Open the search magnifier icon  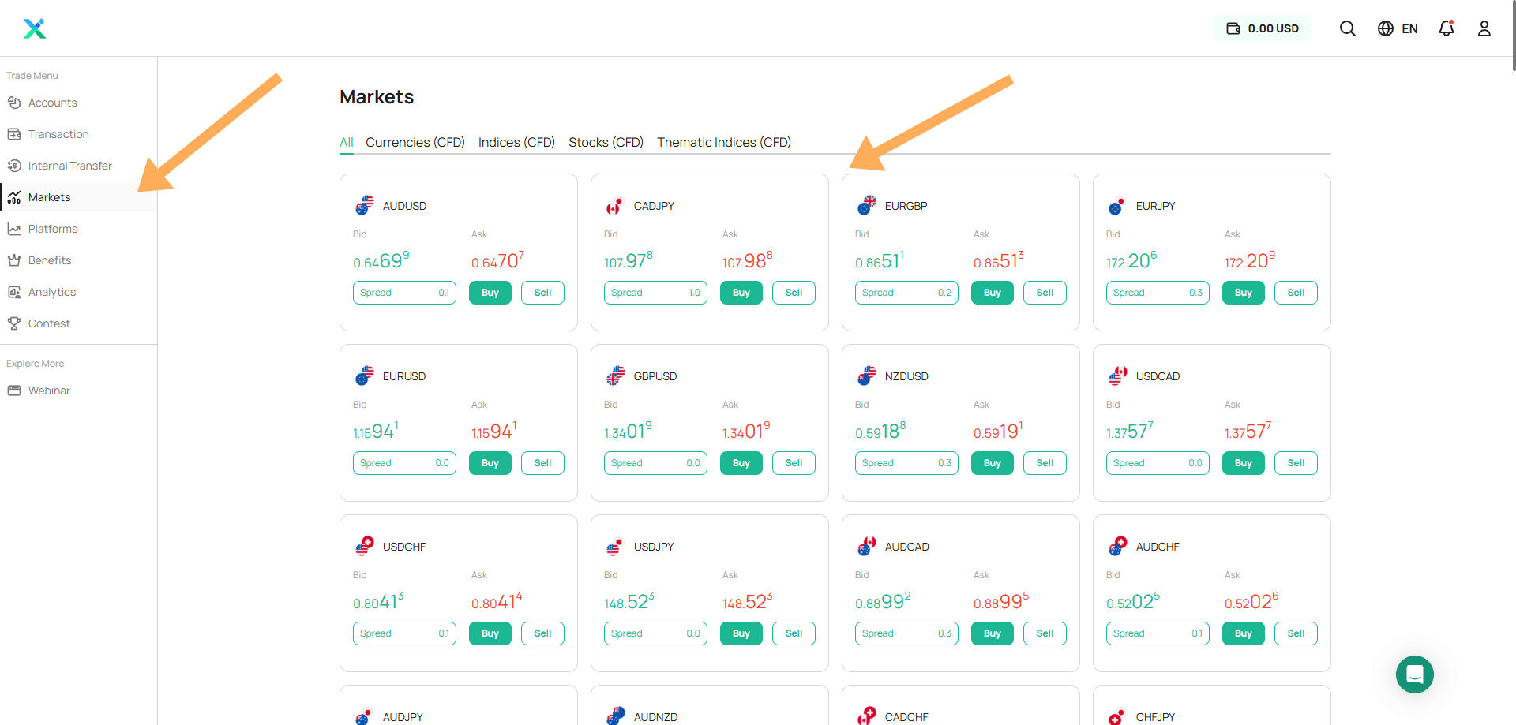(x=1348, y=28)
